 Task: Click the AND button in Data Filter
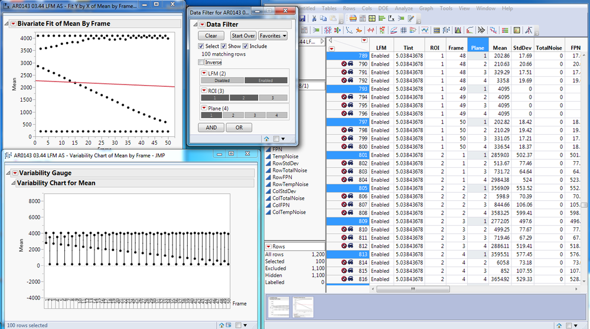click(211, 128)
